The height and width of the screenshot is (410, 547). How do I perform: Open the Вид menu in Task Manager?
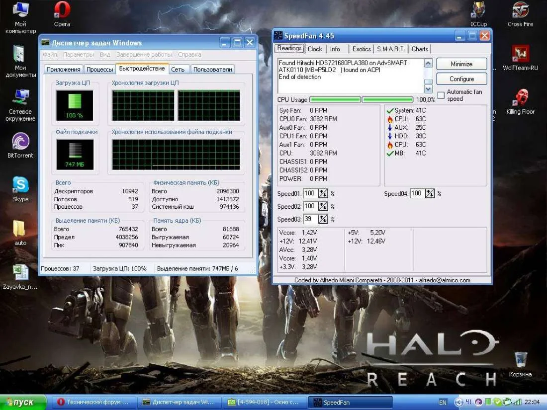(x=105, y=55)
